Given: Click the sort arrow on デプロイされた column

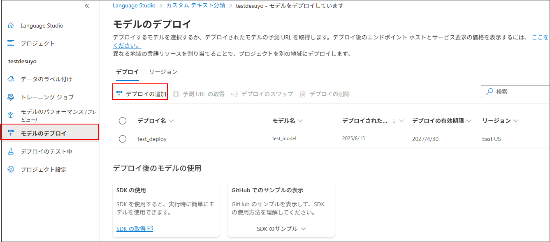Looking at the screenshot, I should click(x=394, y=121).
